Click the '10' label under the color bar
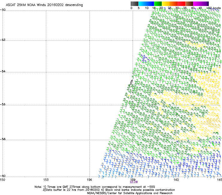Viewport: 222px width, 195px height. click(147, 8)
